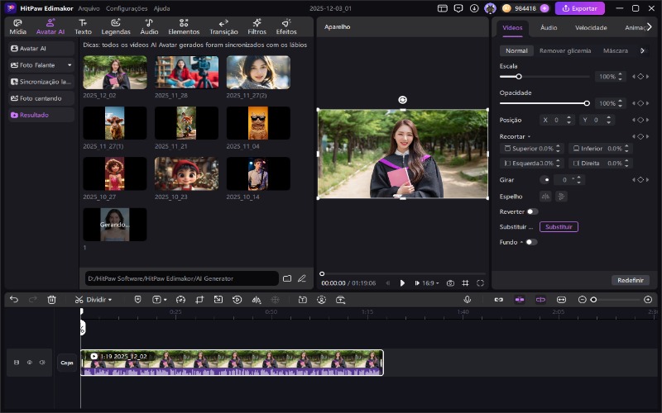Click the microphone voice-over icon

click(467, 299)
